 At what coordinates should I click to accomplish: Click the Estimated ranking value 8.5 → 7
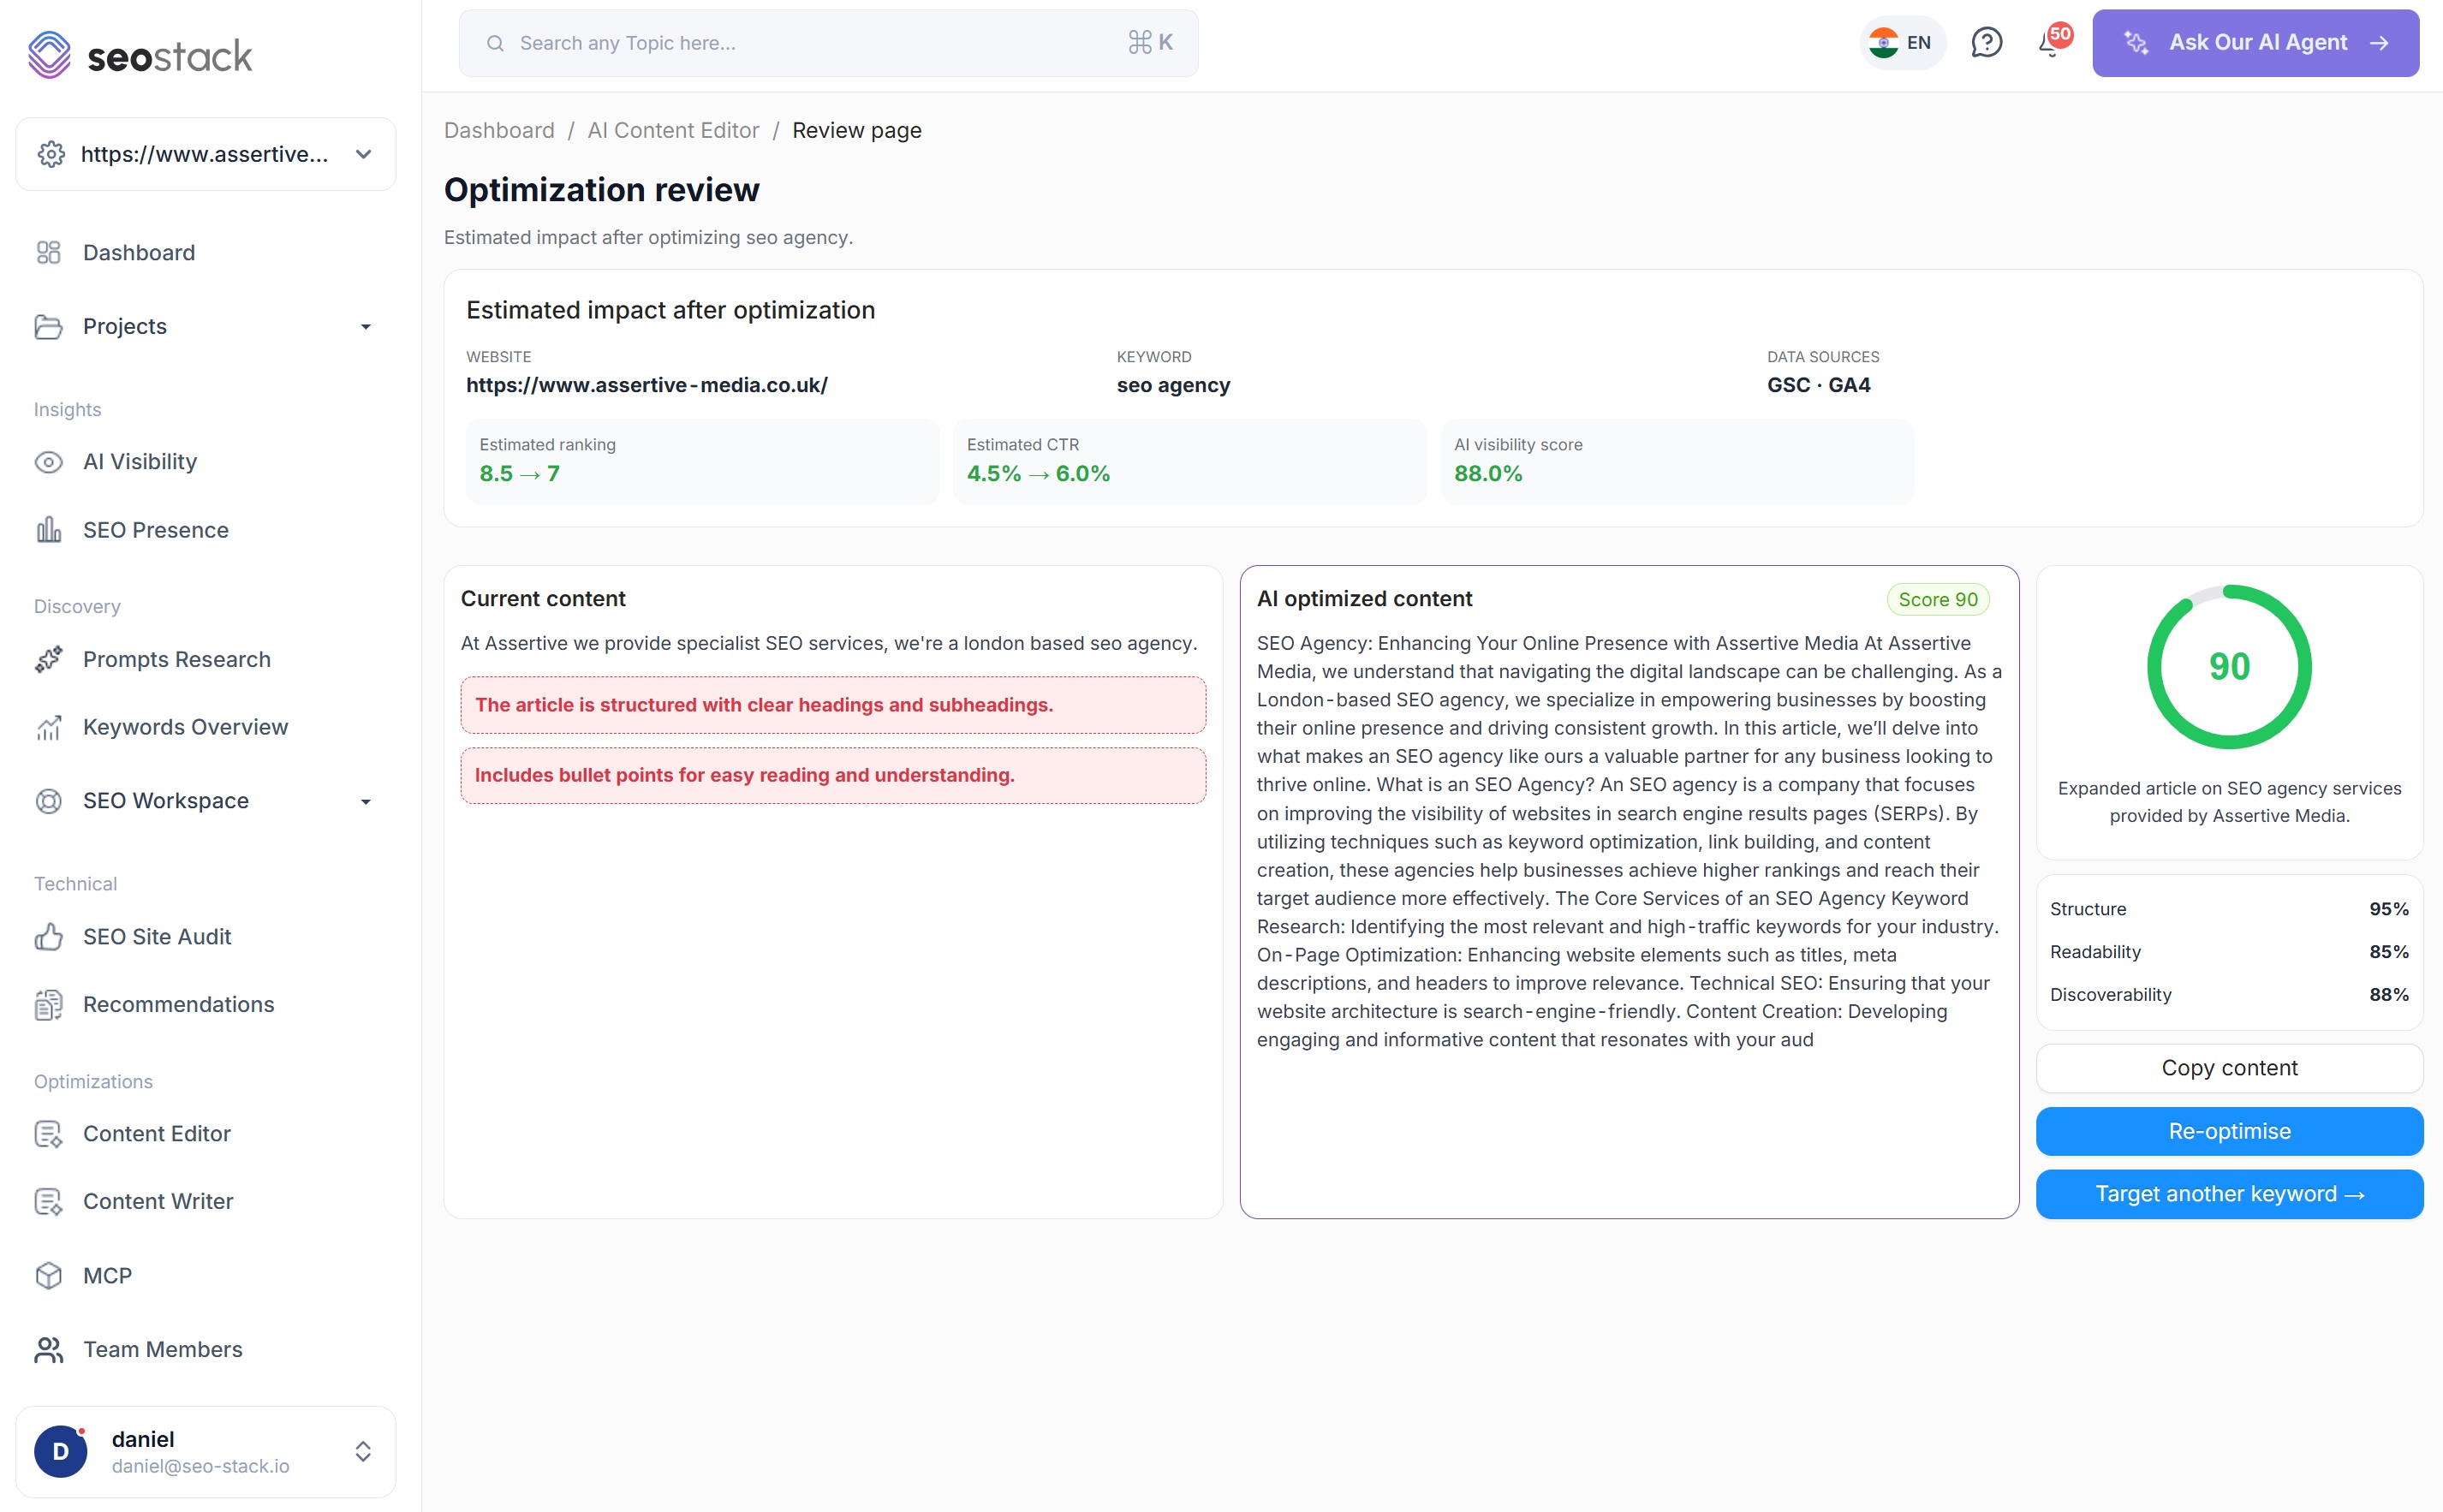pos(519,474)
